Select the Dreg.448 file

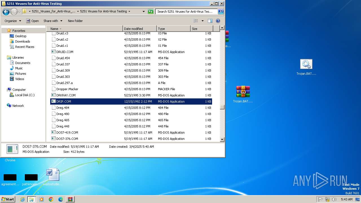click(x=63, y=126)
